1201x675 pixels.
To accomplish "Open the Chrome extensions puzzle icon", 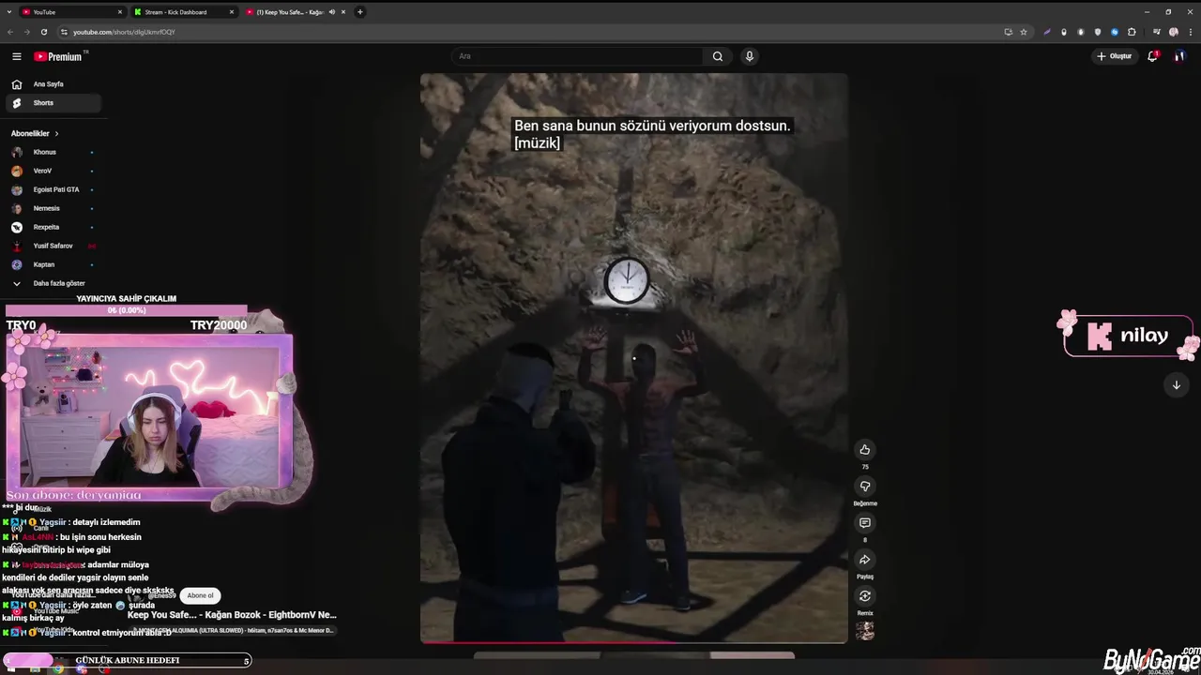I will point(1132,32).
